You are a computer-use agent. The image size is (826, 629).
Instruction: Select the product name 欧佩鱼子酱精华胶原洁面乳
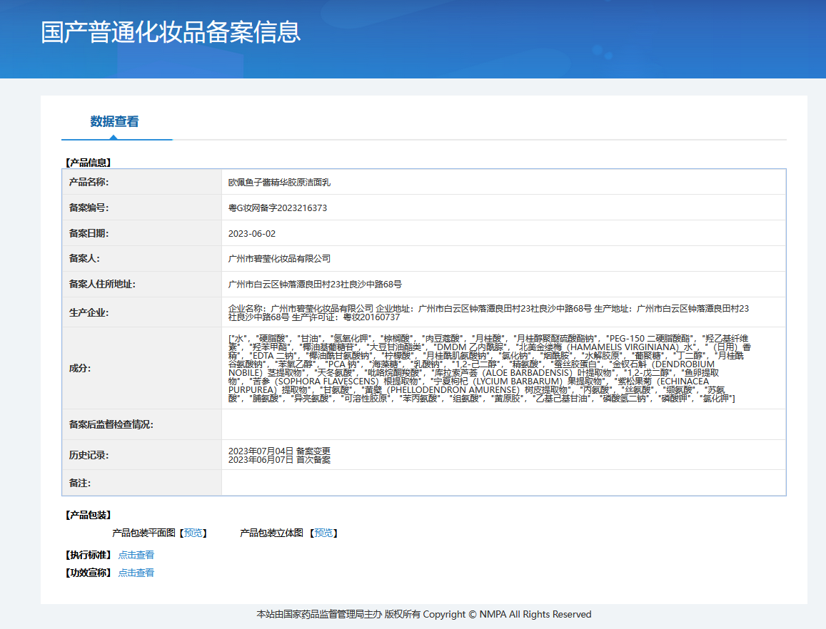[x=279, y=182]
